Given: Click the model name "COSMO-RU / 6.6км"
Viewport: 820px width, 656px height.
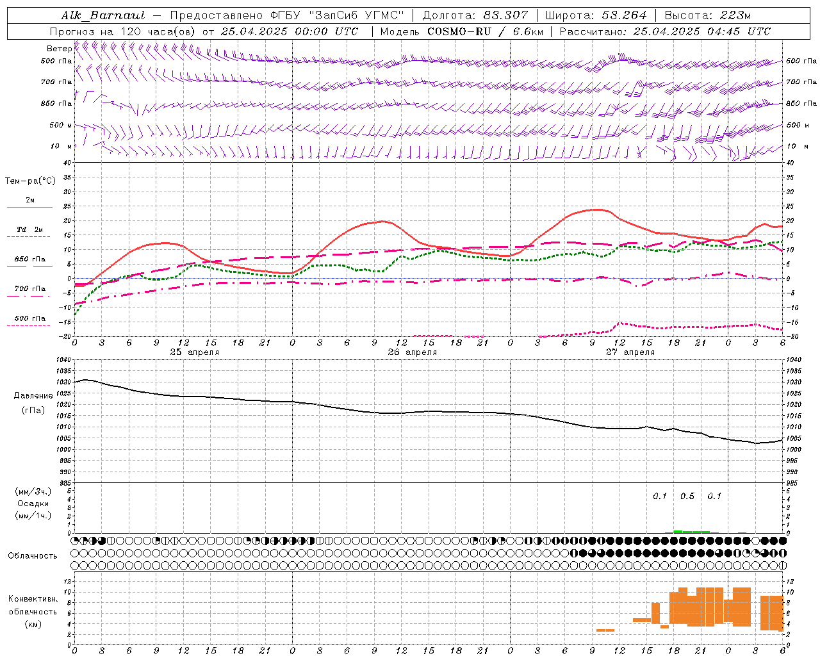Looking at the screenshot, I should 485,31.
